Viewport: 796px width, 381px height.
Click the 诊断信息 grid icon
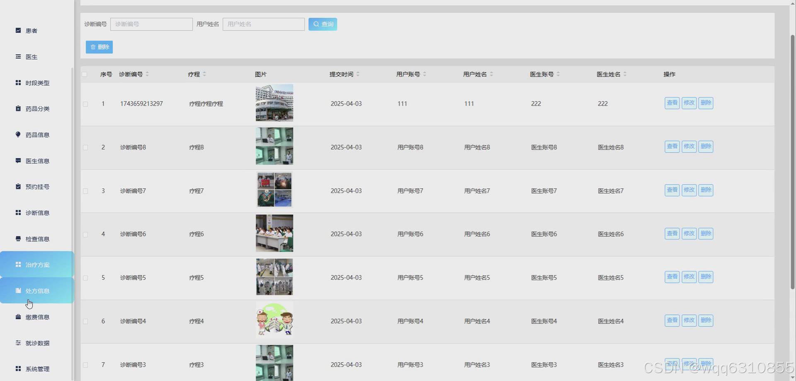pyautogui.click(x=18, y=212)
